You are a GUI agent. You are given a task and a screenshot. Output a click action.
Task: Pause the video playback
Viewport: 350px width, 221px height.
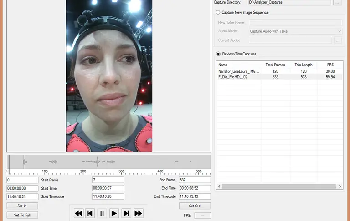(102, 213)
